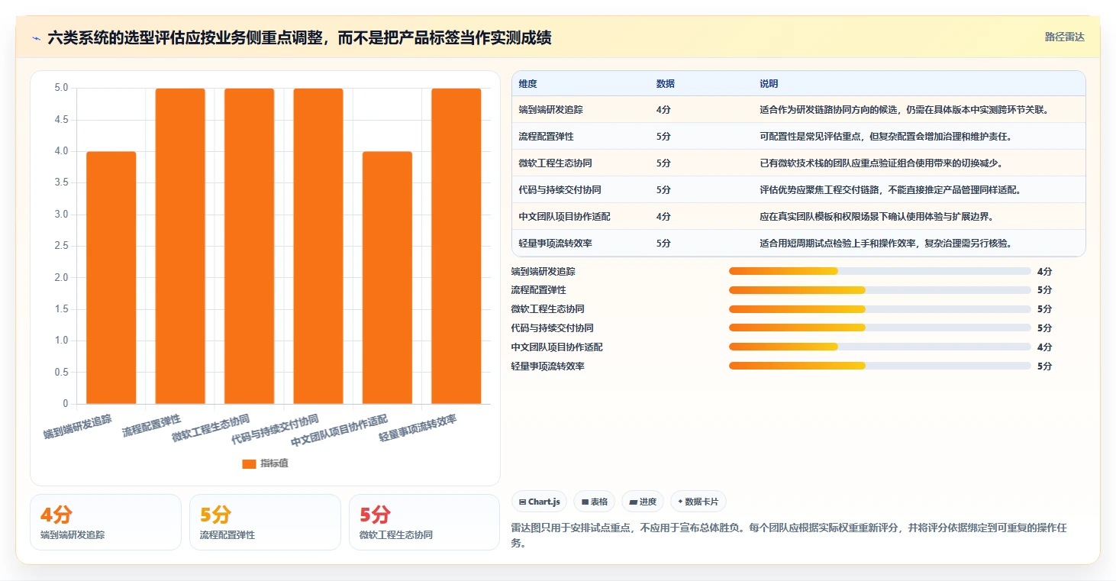
Task: Click the 微软工程生态协同 label in the progress list
Action: click(547, 309)
